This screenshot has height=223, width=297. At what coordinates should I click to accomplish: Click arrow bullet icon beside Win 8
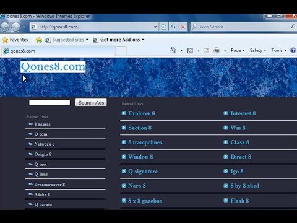click(x=226, y=128)
